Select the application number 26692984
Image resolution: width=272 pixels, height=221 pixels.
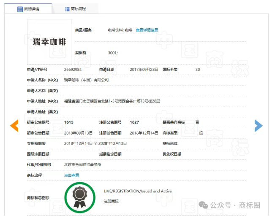[x=73, y=70]
